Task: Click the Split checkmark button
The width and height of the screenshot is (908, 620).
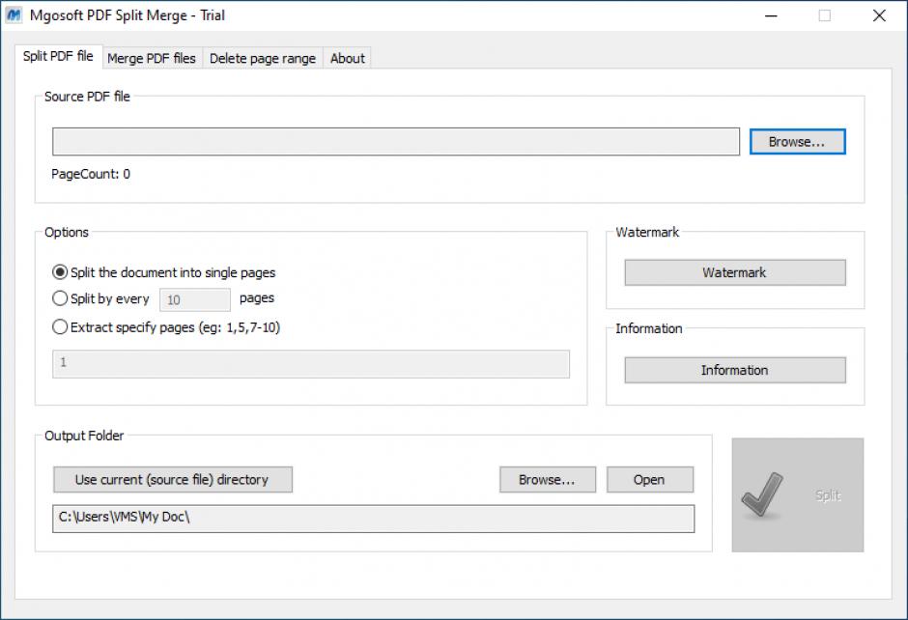Action: click(797, 495)
